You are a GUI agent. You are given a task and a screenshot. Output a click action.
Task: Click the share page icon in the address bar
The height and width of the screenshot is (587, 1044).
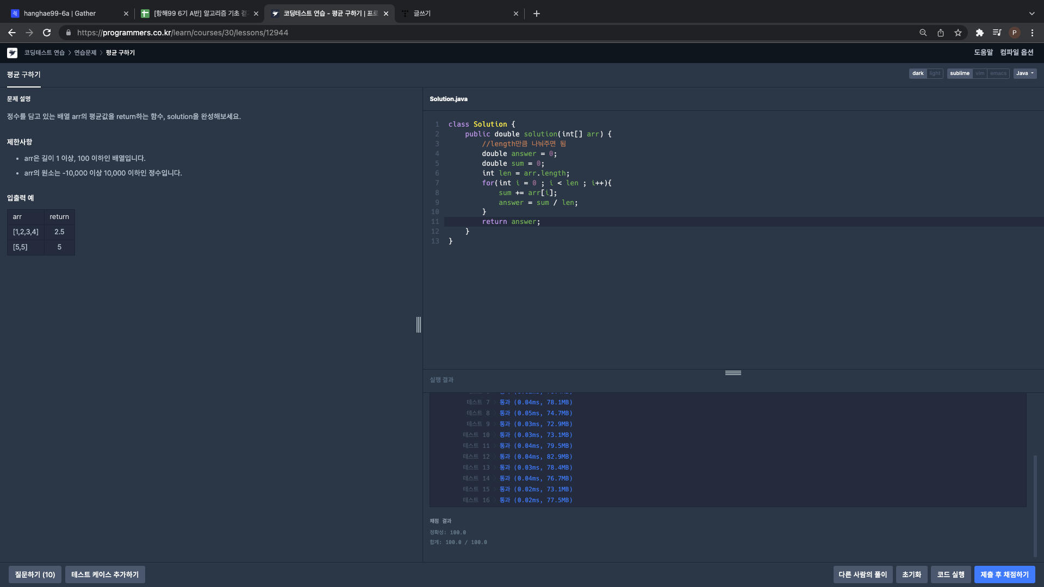click(x=941, y=33)
